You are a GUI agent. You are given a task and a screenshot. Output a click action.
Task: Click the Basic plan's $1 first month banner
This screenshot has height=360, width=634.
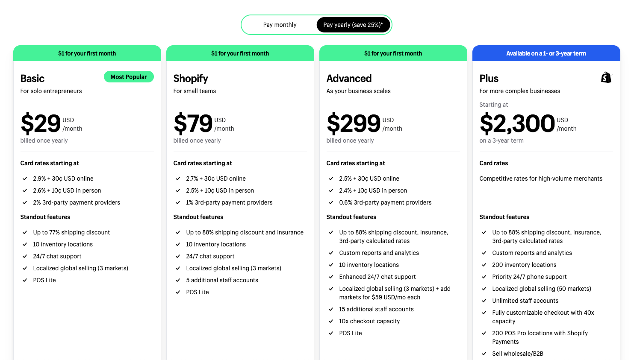tap(87, 53)
